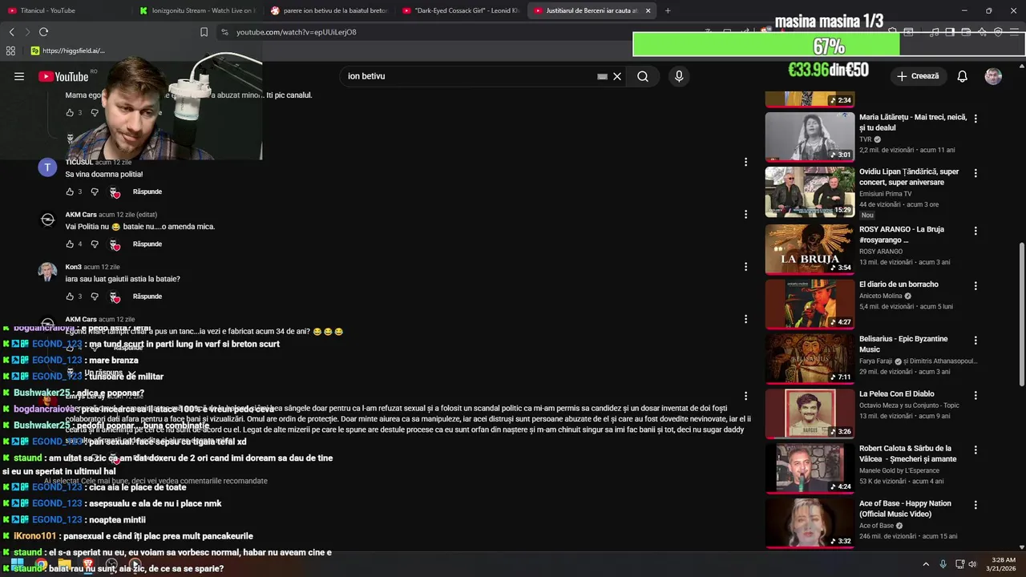Screen dimensions: 1026x577
Task: Click the YouTube logo home link
Action: 63,76
